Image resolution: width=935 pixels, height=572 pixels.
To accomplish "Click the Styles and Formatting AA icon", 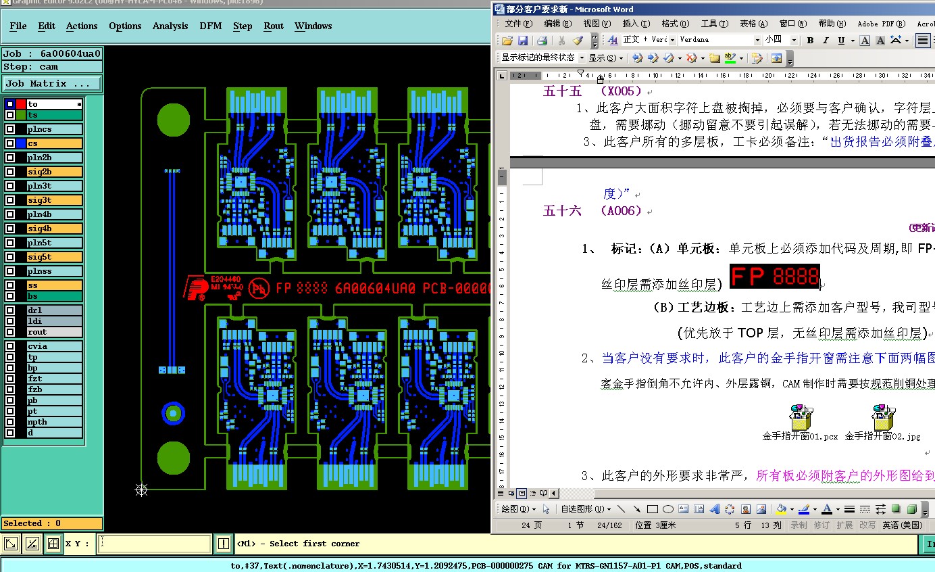I will coord(613,41).
